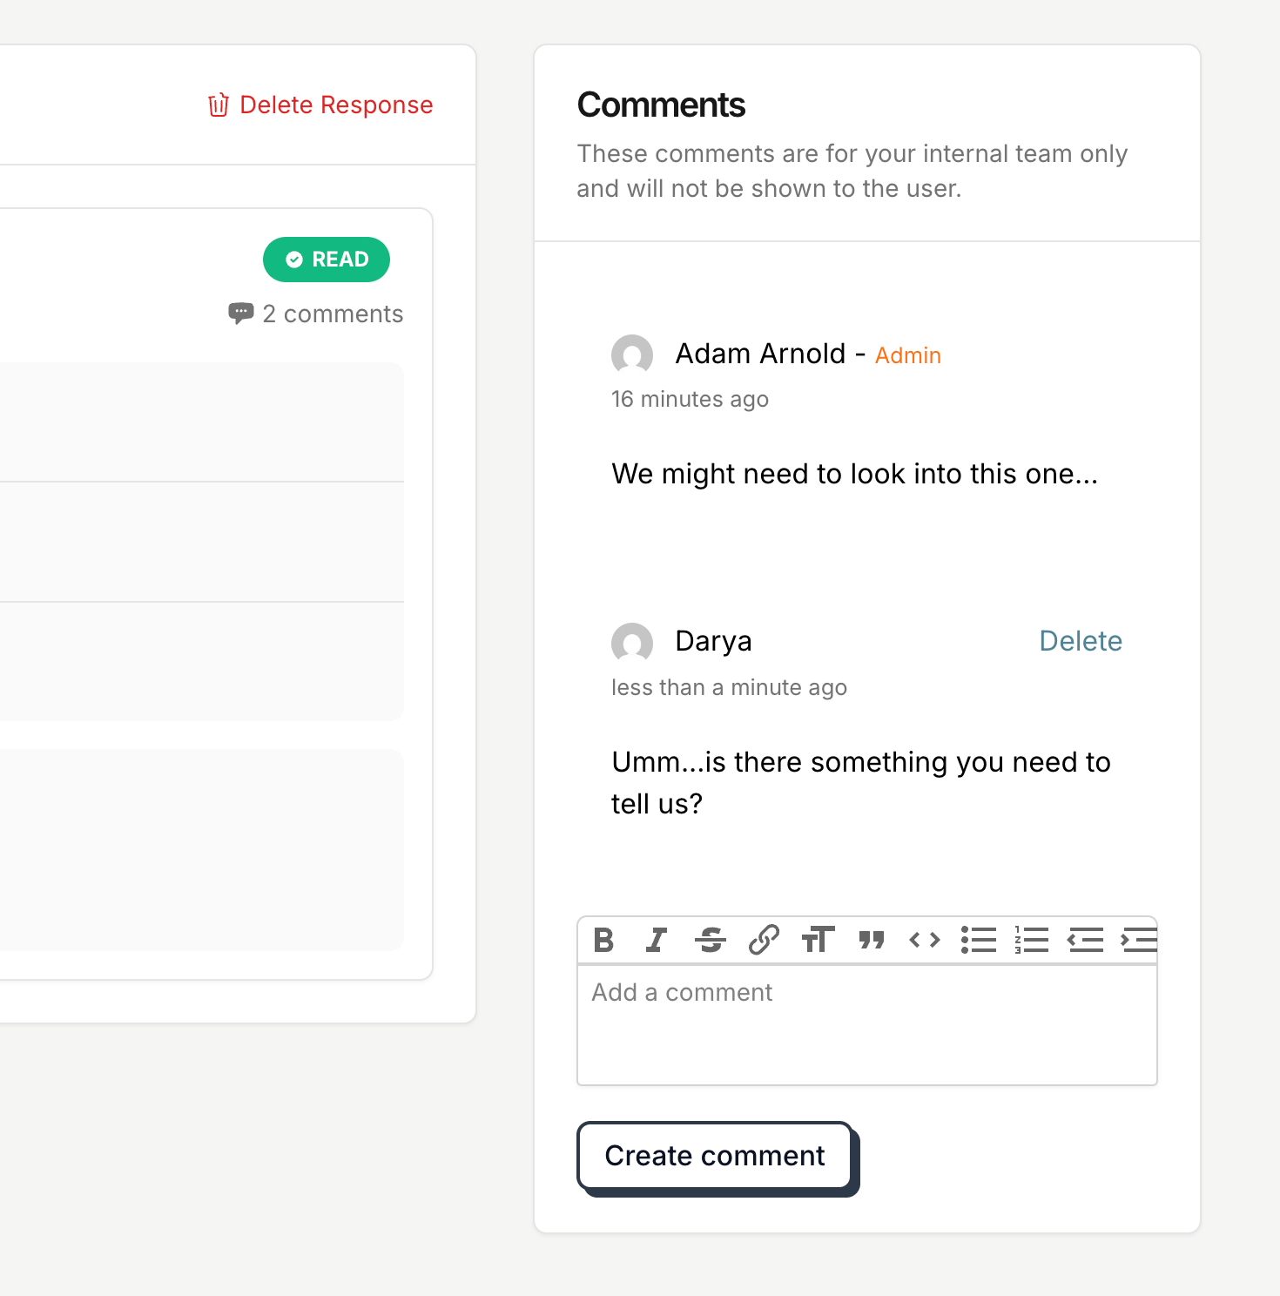Insert a link via the chain icon
Viewport: 1280px width, 1296px height.
coord(764,941)
